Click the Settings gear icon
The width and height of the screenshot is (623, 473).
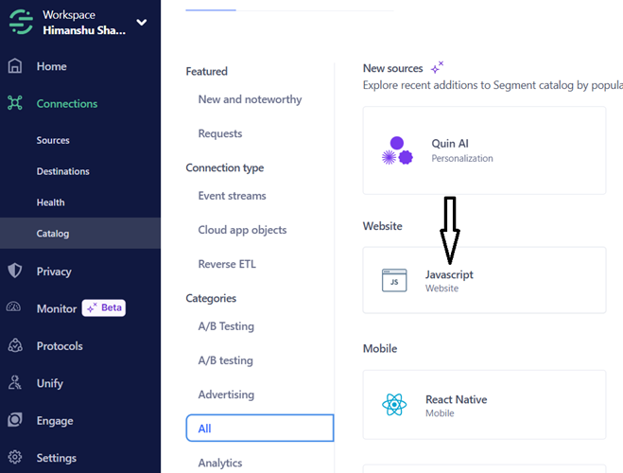coord(15,457)
